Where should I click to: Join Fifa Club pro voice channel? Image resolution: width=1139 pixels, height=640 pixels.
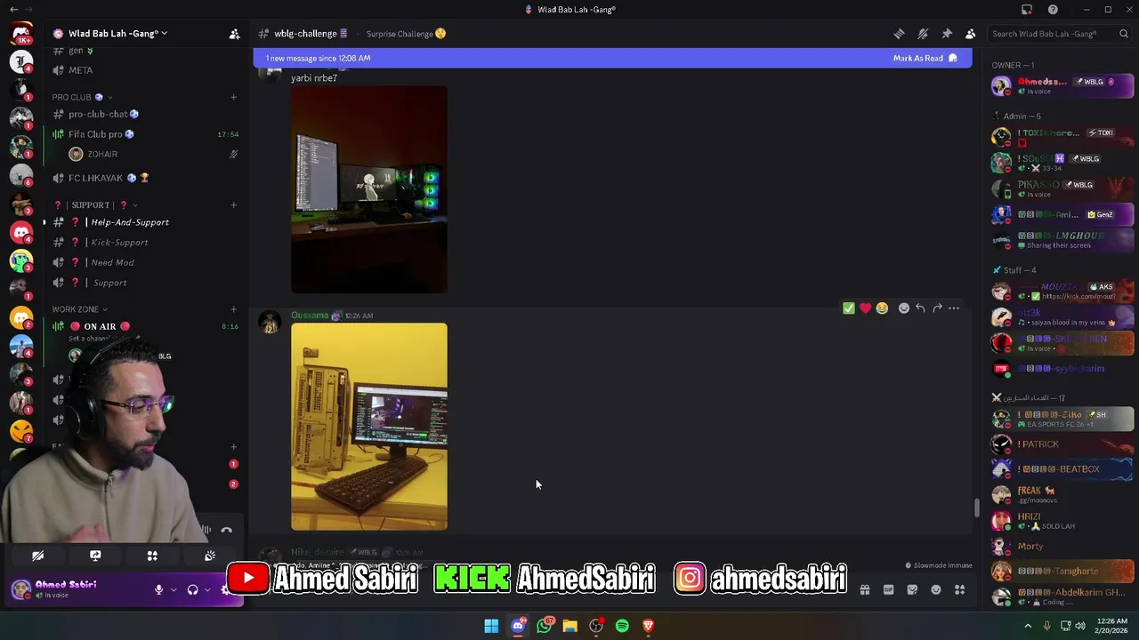tap(144, 134)
